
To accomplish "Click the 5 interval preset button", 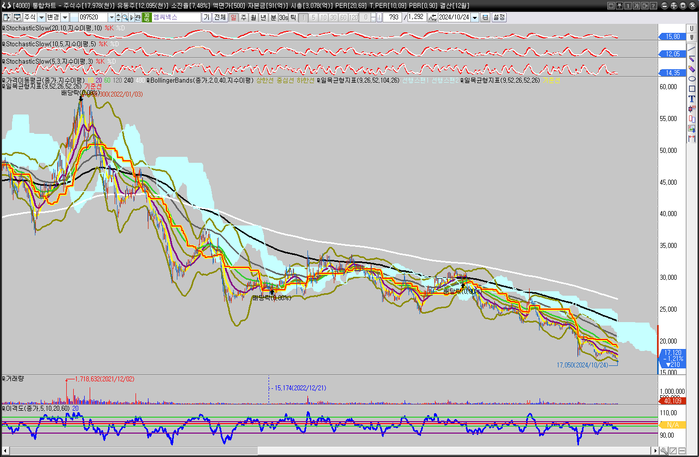I will pos(313,17).
